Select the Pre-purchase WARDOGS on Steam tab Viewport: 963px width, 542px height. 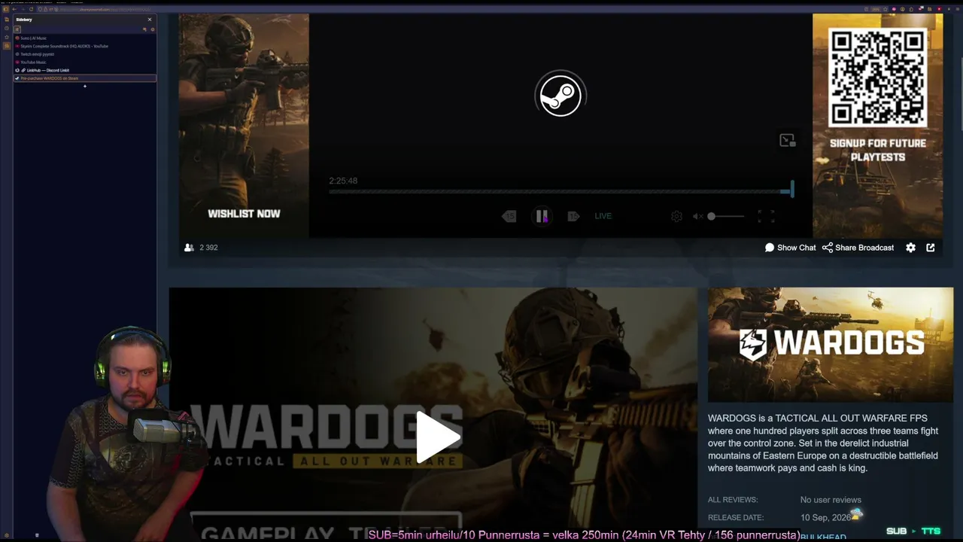[85, 78]
